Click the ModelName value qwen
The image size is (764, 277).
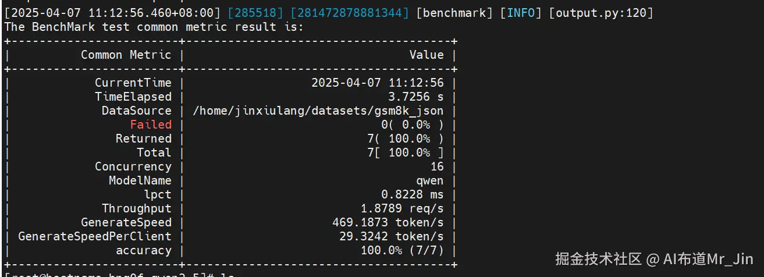pos(429,180)
